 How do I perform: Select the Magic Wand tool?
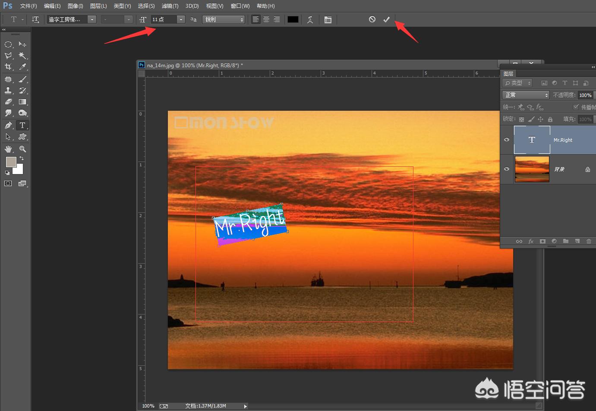tap(22, 56)
